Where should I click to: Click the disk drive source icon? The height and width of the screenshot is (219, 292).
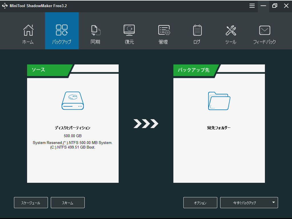pos(73,101)
